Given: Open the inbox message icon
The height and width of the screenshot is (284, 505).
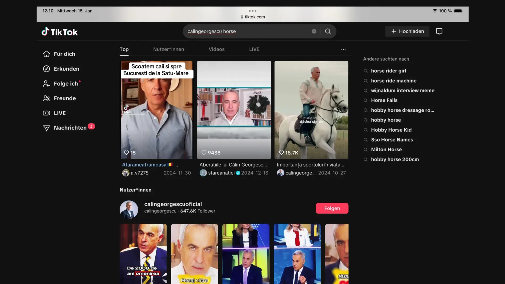Looking at the screenshot, I should [439, 31].
